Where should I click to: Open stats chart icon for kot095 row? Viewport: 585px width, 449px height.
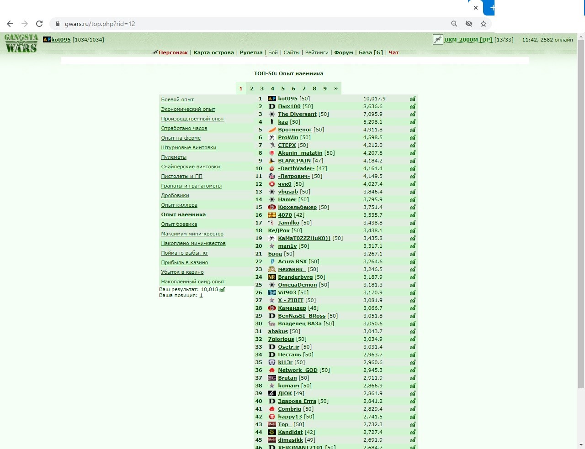pyautogui.click(x=413, y=99)
